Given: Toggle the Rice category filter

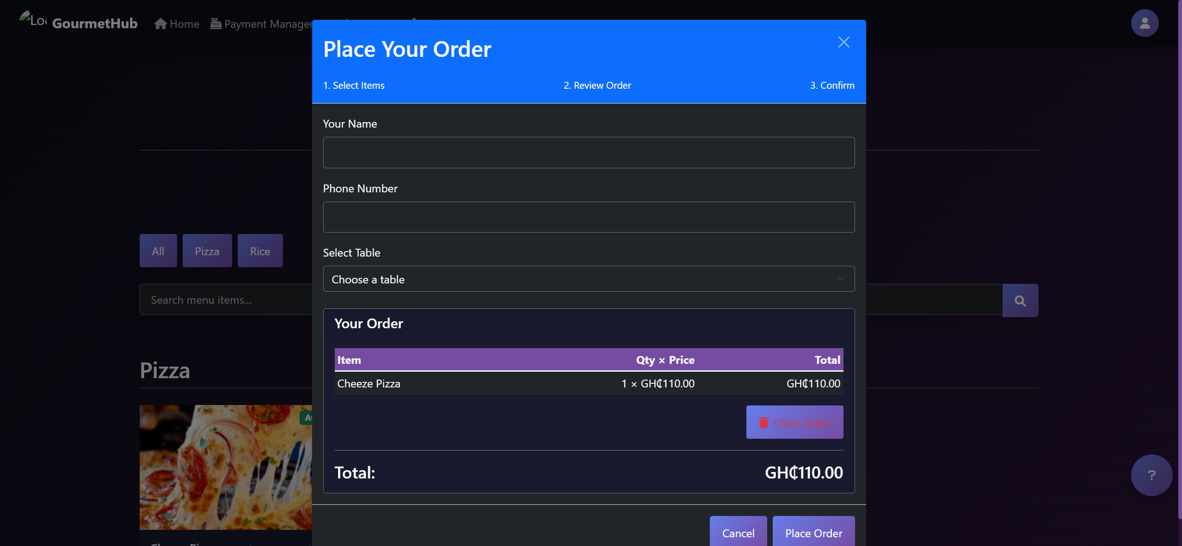Looking at the screenshot, I should [260, 251].
